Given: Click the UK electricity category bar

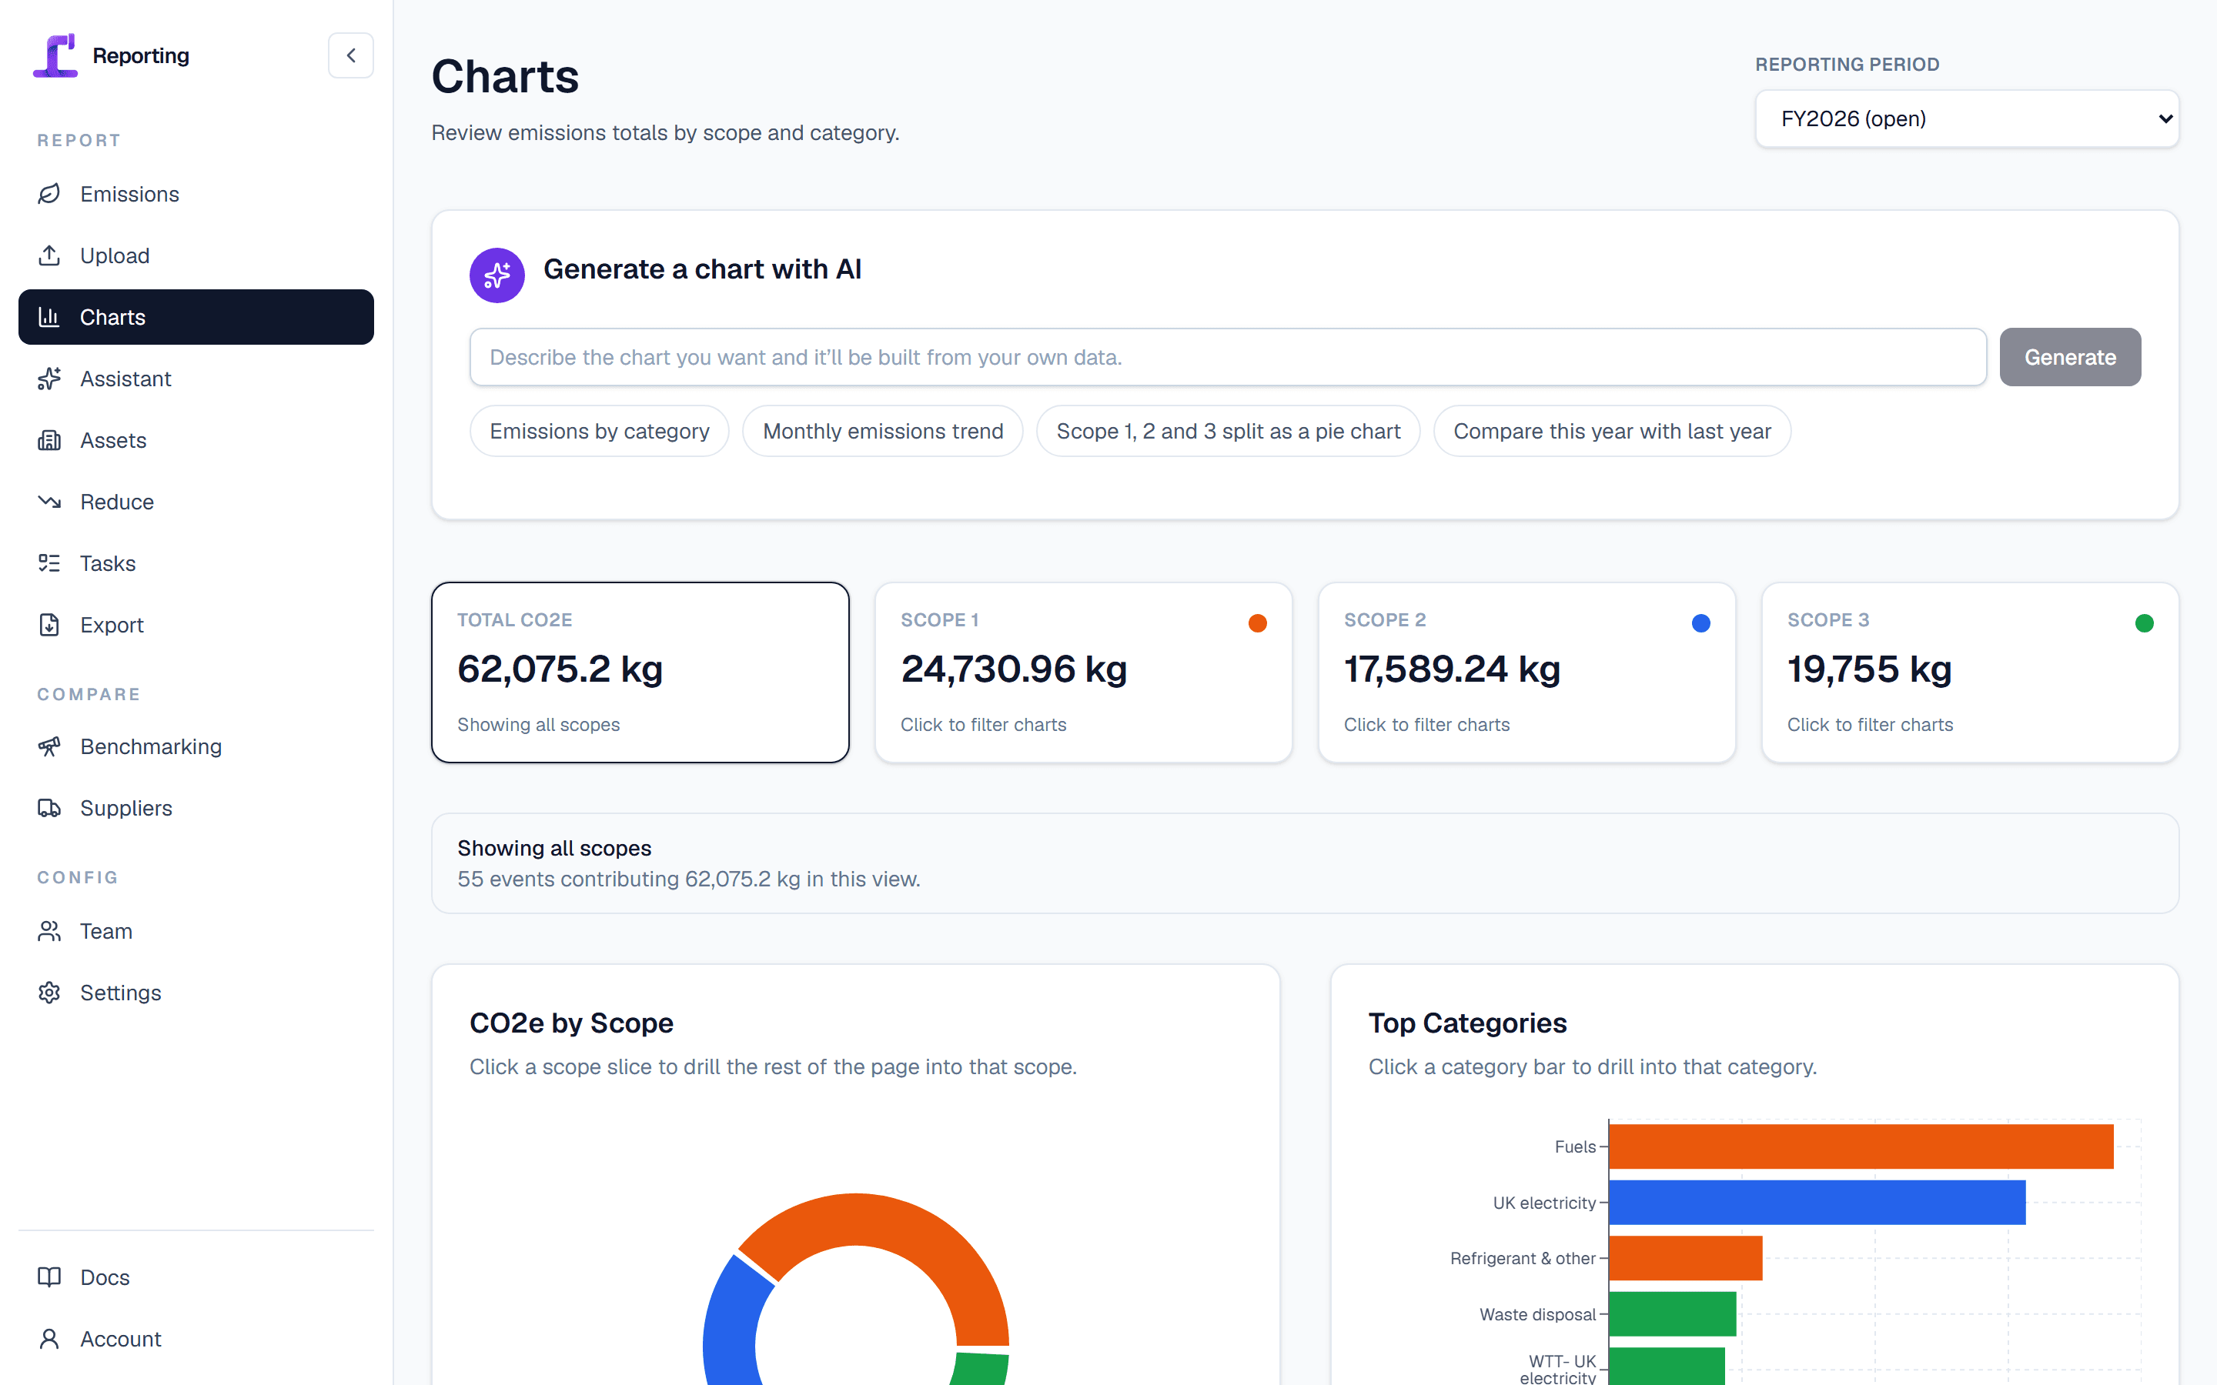Looking at the screenshot, I should [x=1817, y=1203].
